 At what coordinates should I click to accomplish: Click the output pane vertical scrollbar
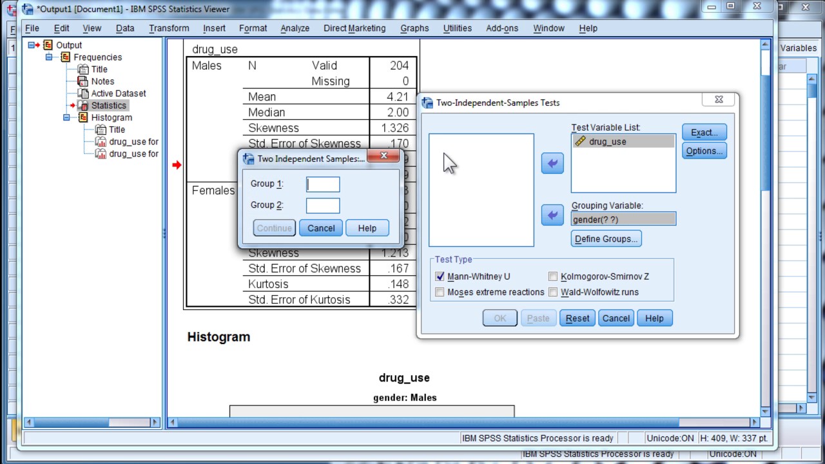point(766,228)
